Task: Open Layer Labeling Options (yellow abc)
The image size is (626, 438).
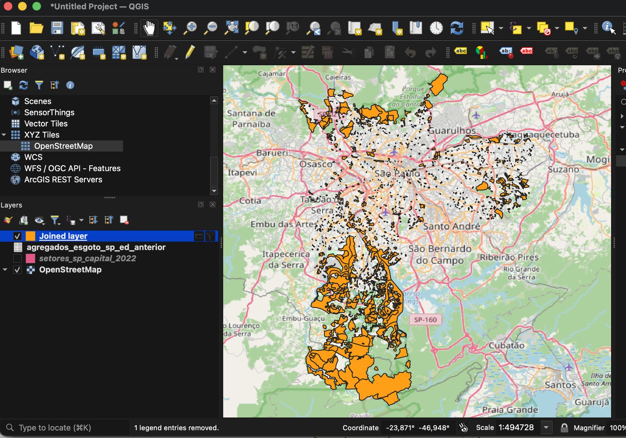Action: pos(461,51)
